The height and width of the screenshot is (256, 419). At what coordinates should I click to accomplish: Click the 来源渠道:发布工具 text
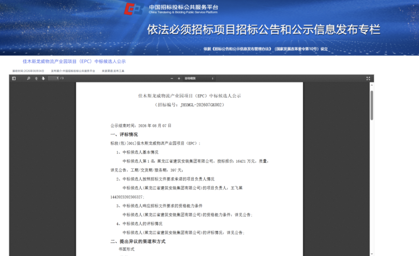pos(113,71)
